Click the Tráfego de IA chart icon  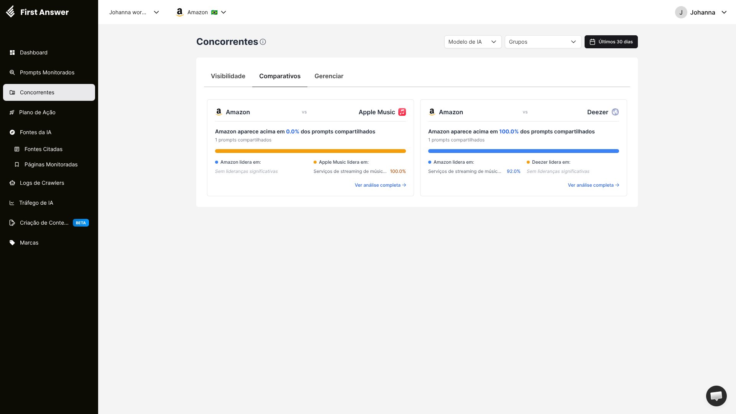[x=12, y=203]
